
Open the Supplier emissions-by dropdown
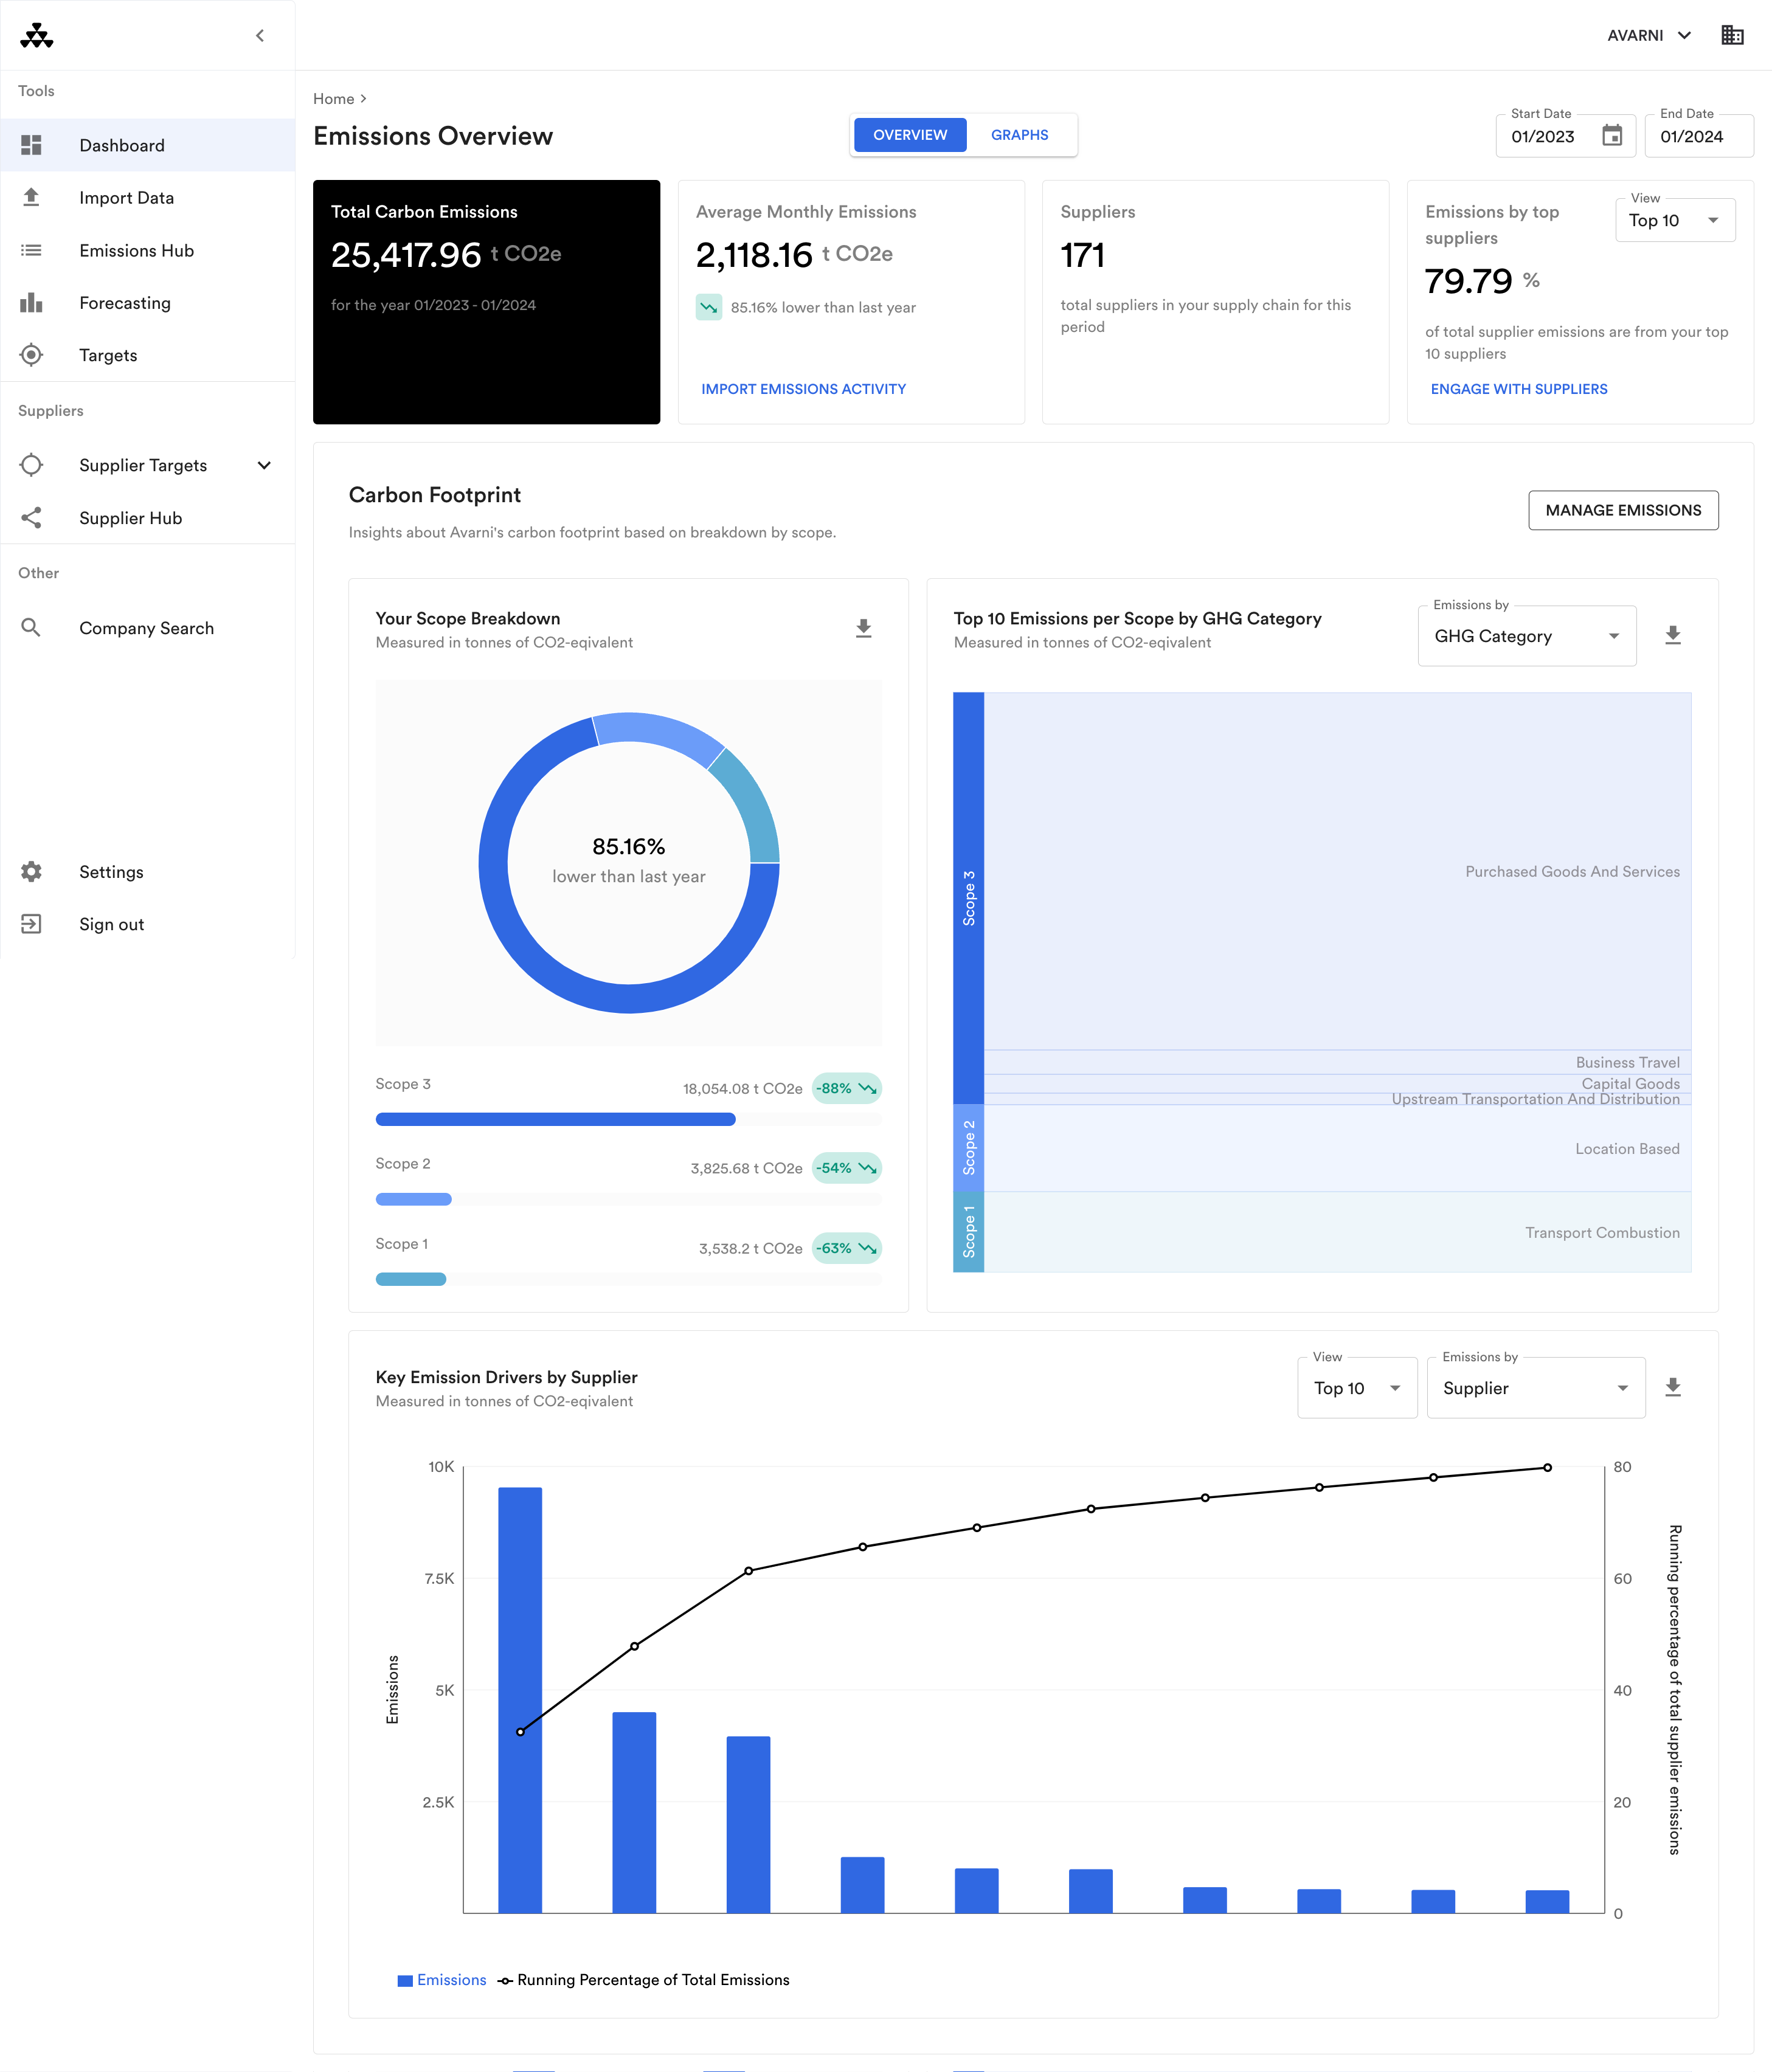(1535, 1388)
